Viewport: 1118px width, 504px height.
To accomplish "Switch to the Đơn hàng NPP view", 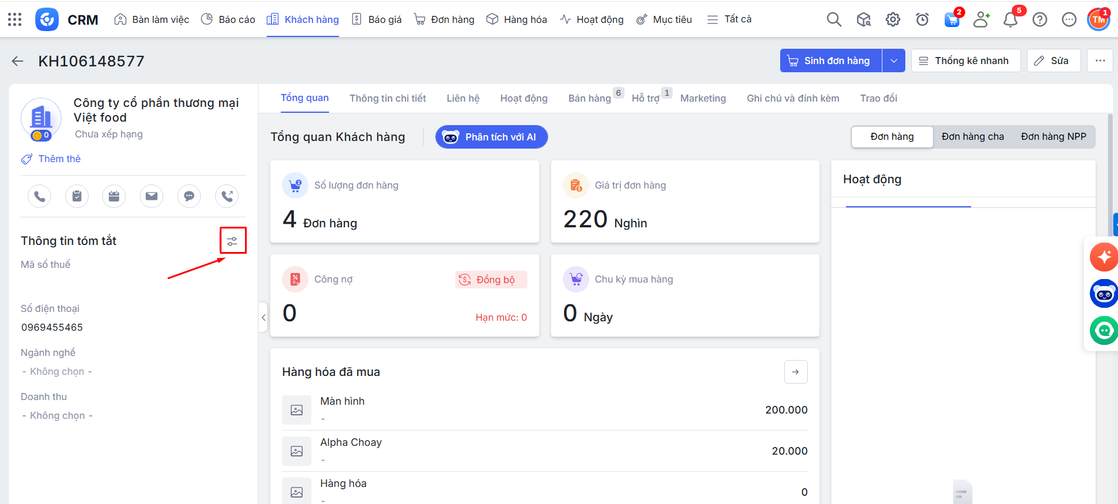I will [1053, 137].
